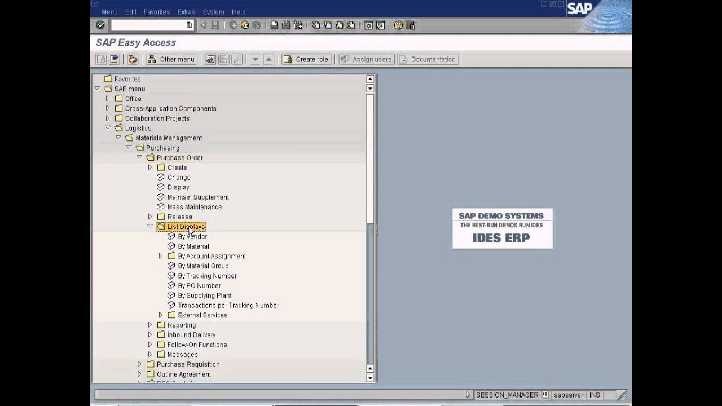
Task: Click the yellow Help question-mark icon
Action: tap(398, 25)
